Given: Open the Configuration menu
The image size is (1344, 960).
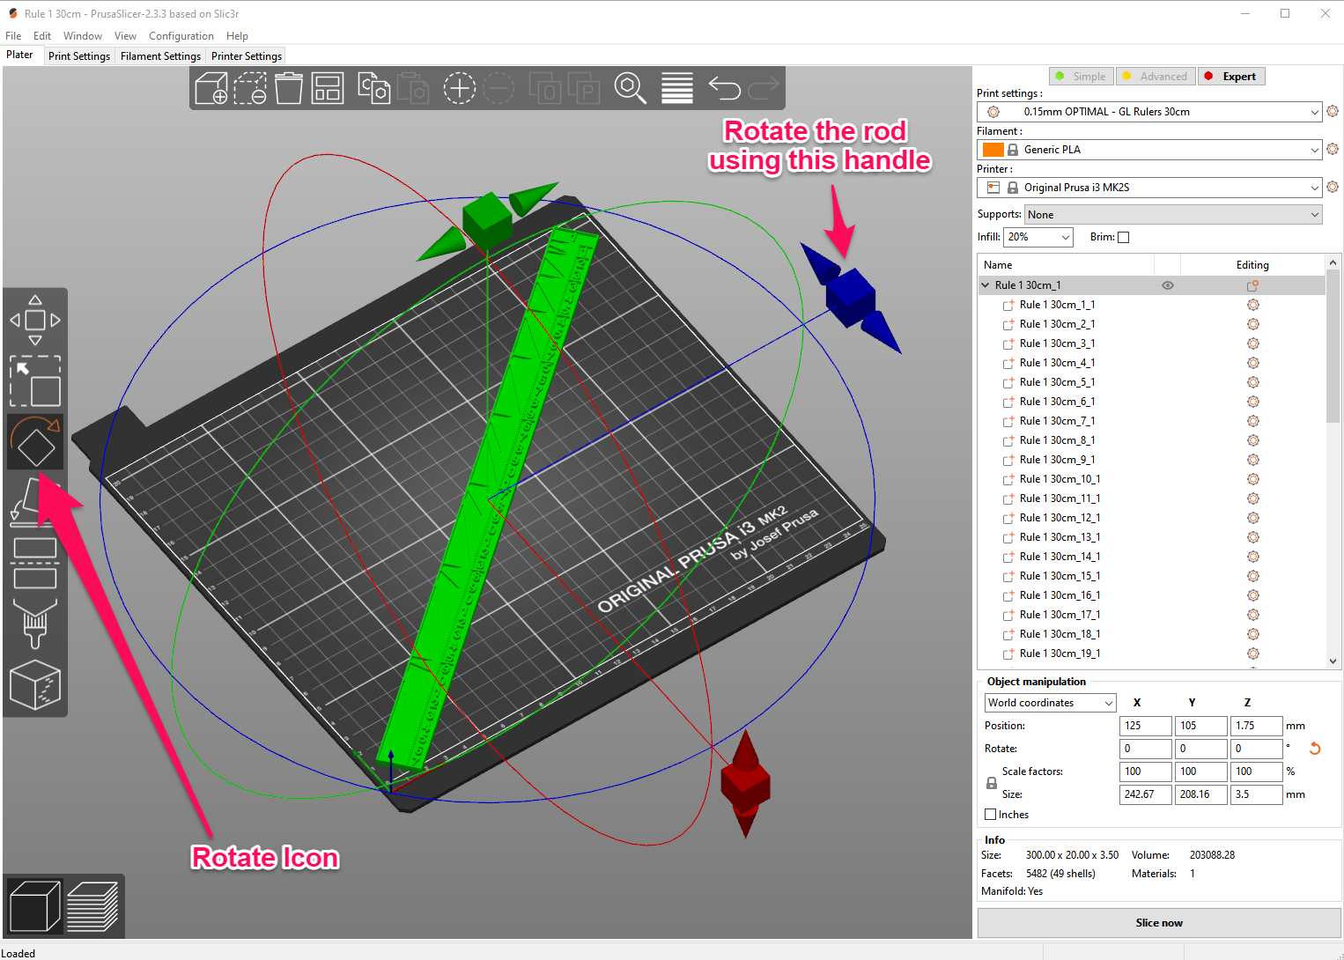Looking at the screenshot, I should tap(181, 36).
